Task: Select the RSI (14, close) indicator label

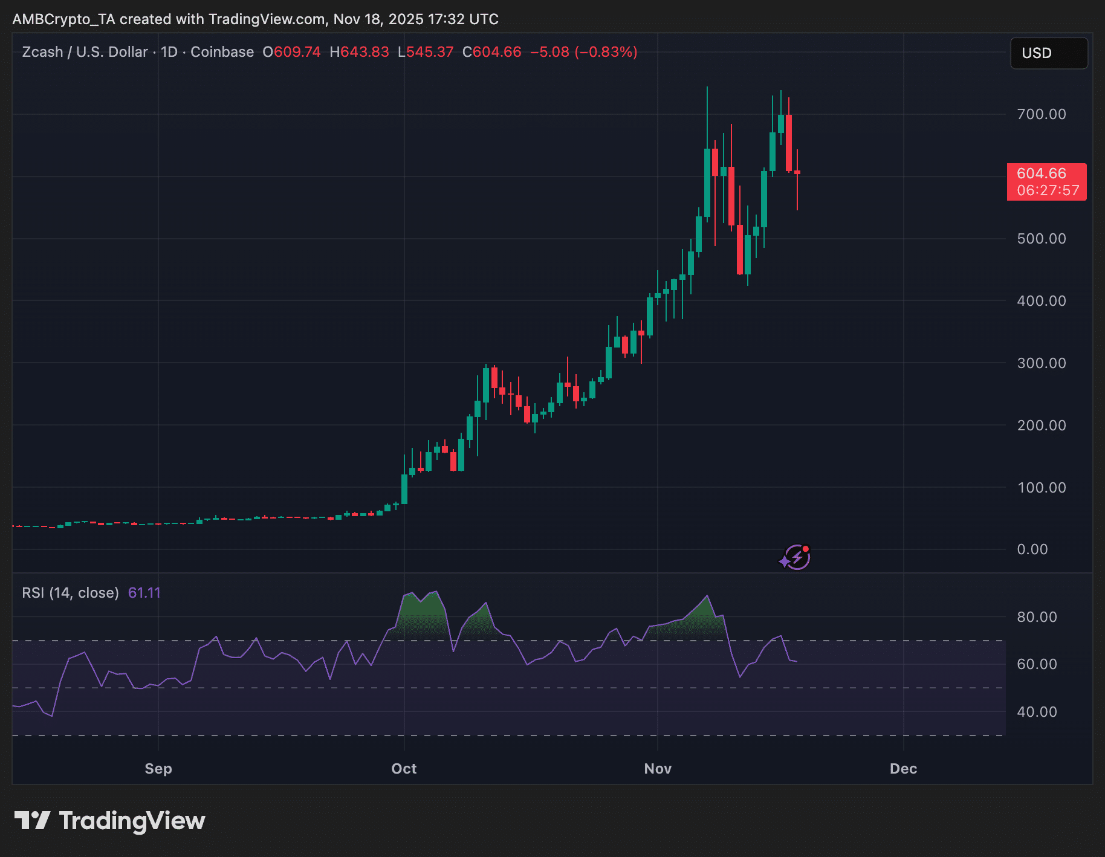Action: (70, 593)
